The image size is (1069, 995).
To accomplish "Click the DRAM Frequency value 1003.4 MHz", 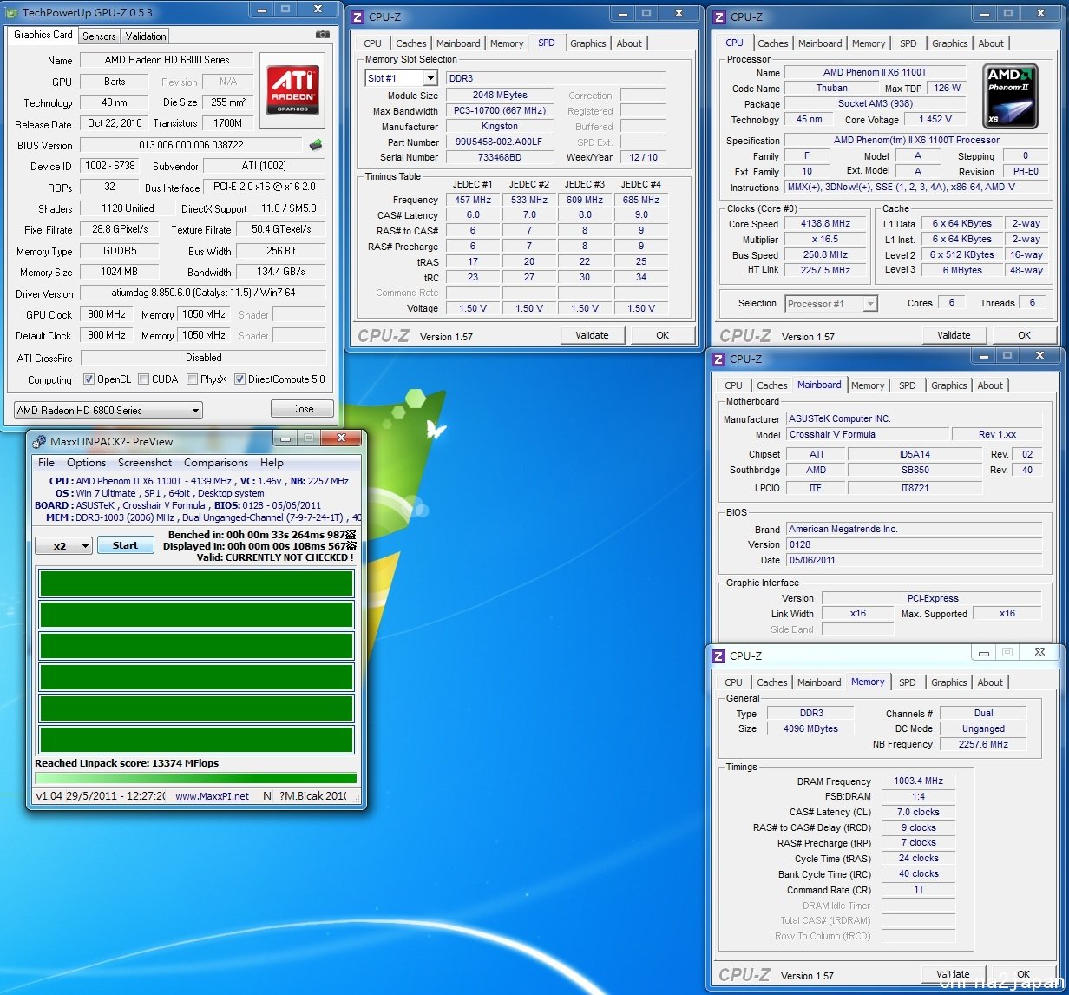I will click(x=918, y=781).
